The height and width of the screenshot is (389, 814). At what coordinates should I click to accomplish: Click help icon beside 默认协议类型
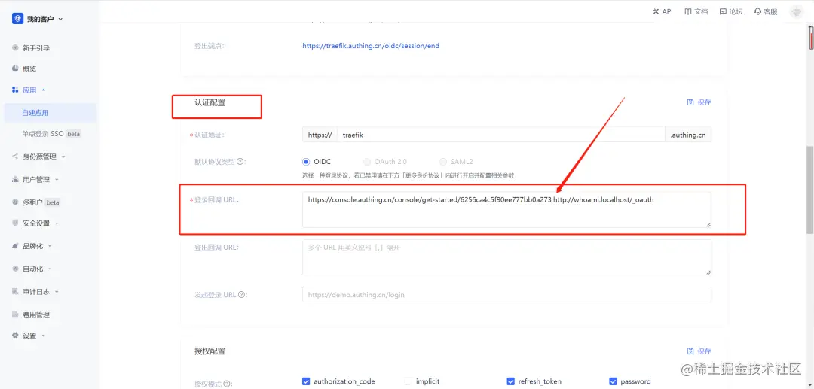tap(240, 162)
